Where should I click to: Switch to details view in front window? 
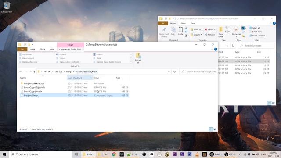pos(211,129)
